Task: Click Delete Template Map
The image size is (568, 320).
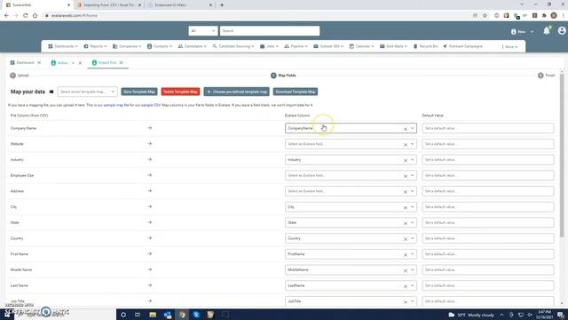Action: click(x=180, y=92)
